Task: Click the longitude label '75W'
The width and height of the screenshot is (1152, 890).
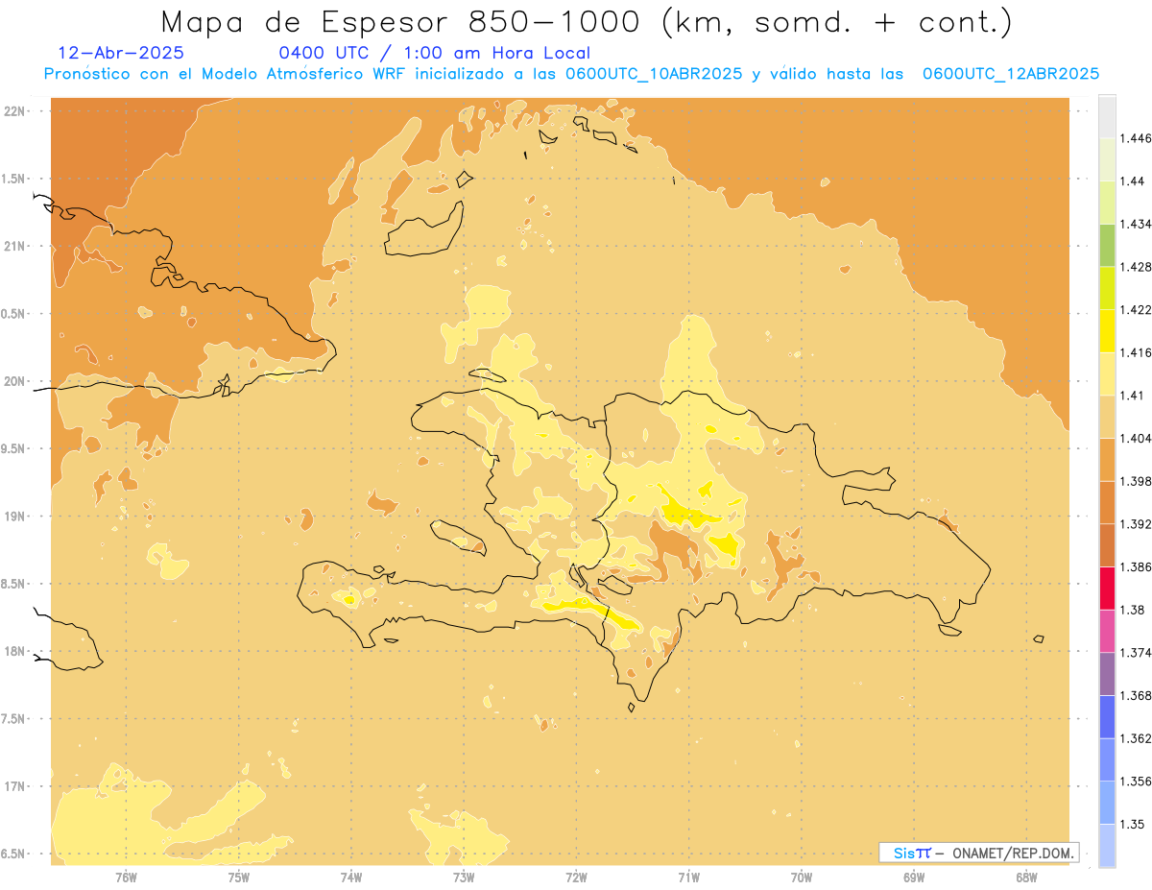Action: (238, 878)
